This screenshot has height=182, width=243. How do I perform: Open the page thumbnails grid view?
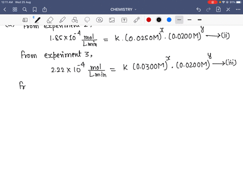15,10
